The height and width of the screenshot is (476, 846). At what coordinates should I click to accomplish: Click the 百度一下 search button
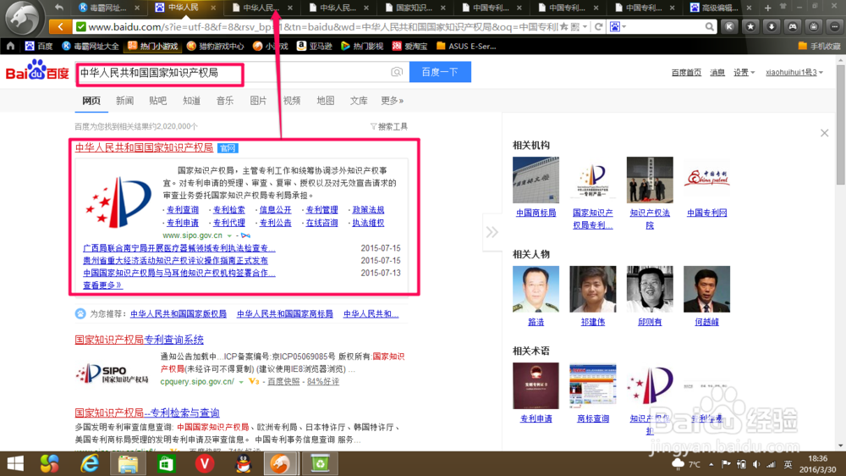coord(440,72)
